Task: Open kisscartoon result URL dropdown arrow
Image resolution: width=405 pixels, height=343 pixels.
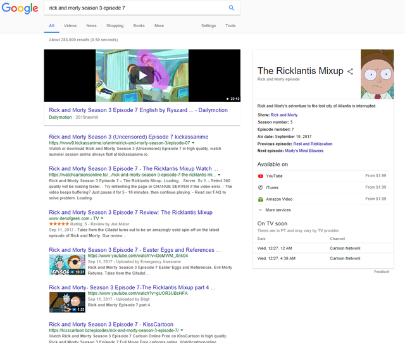Action: (182, 330)
